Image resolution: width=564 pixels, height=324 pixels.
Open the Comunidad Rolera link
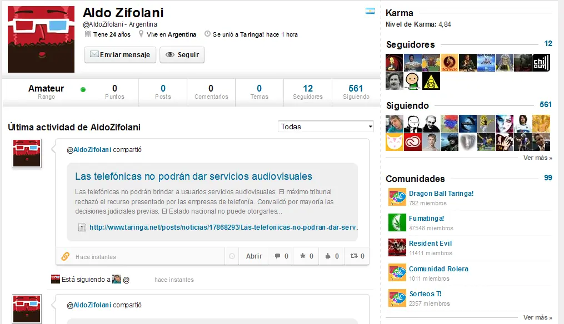click(x=438, y=269)
